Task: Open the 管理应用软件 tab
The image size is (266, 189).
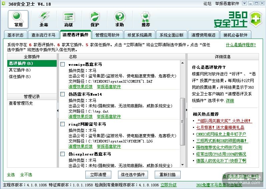Action: [x=107, y=35]
